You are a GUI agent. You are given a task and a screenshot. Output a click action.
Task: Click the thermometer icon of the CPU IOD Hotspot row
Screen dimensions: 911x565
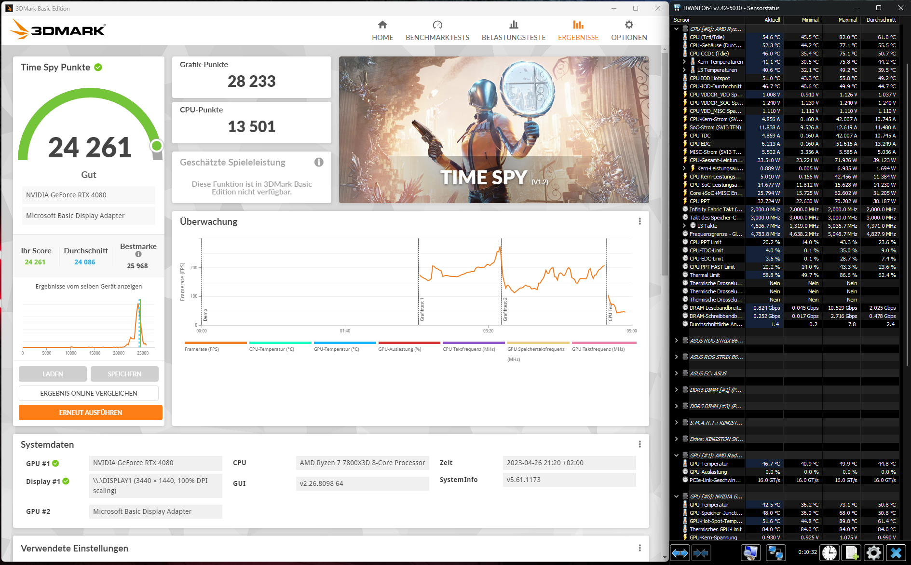tap(685, 78)
